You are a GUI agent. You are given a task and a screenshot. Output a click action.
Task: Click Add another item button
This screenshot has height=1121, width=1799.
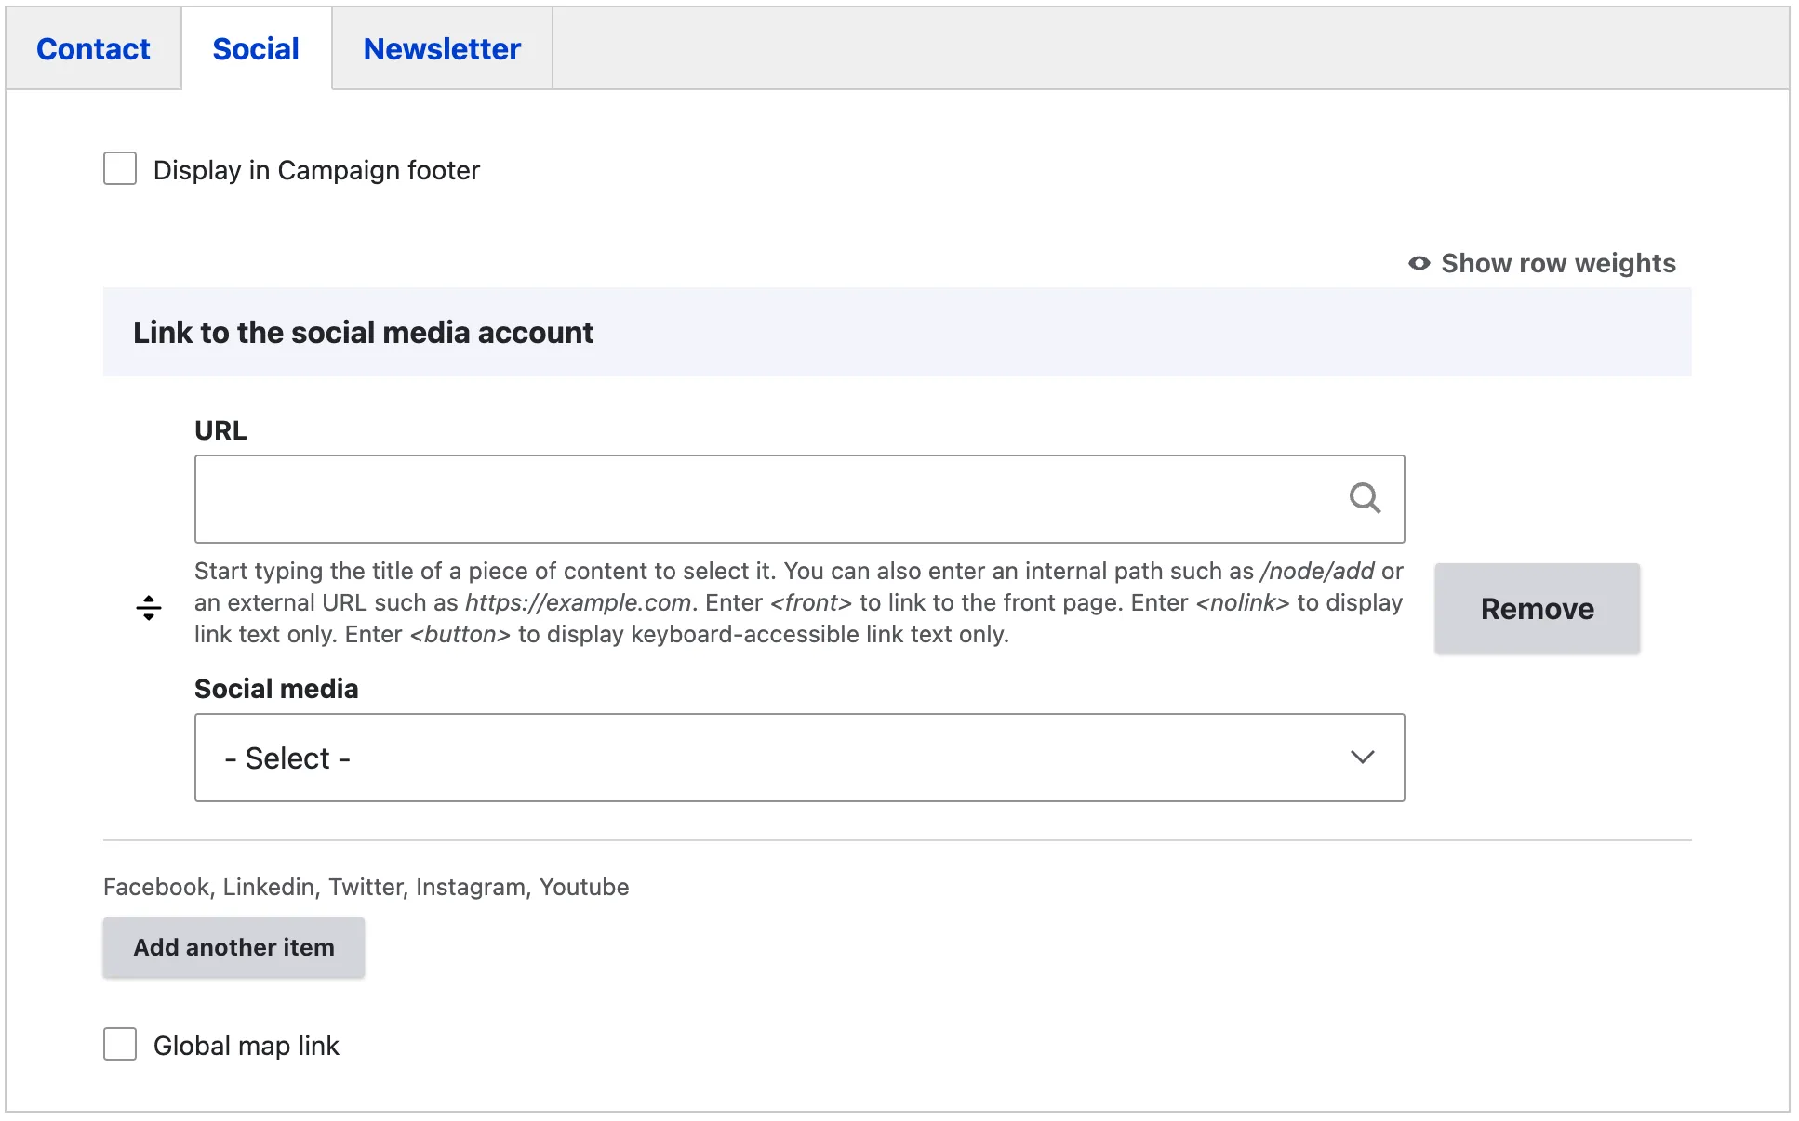[x=233, y=947]
